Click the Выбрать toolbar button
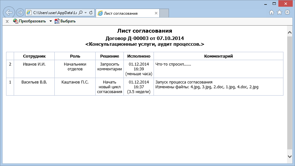Image resolution: width=295 pixels, height=166 pixels. pyautogui.click(x=65, y=21)
